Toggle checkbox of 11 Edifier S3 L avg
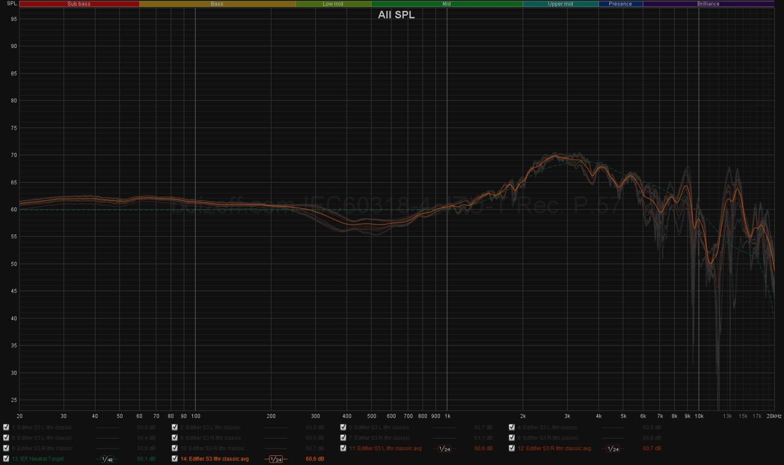This screenshot has height=465, width=784. [x=343, y=448]
